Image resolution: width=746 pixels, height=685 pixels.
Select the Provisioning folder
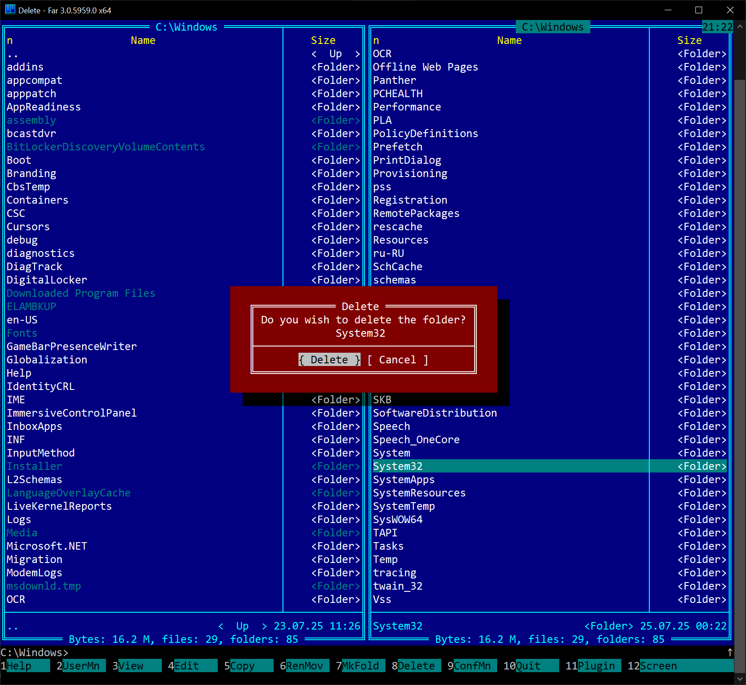[550, 173]
